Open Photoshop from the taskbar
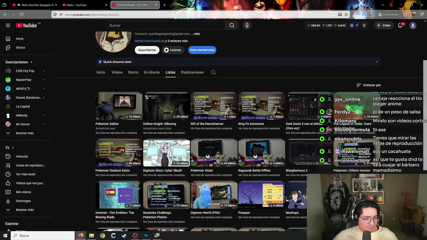This screenshot has height=240, width=427. pos(146,236)
